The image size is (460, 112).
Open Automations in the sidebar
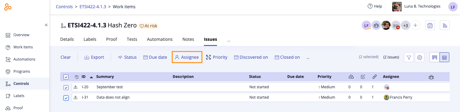tap(24, 59)
